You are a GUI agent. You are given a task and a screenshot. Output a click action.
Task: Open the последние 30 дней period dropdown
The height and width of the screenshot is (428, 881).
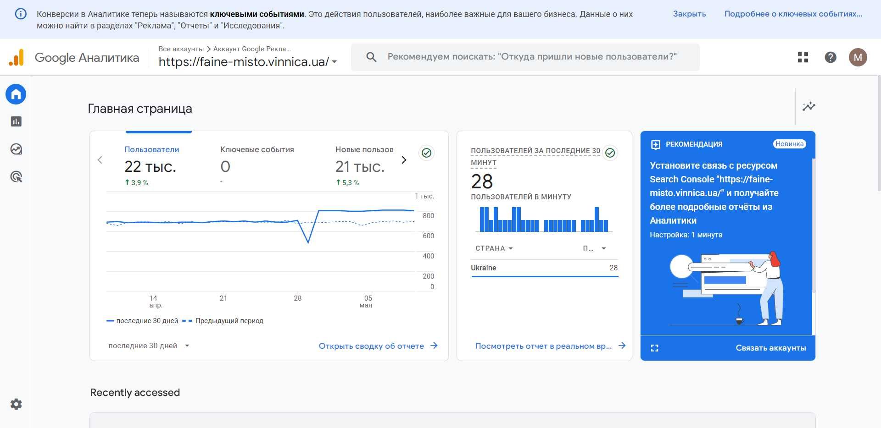click(x=149, y=346)
